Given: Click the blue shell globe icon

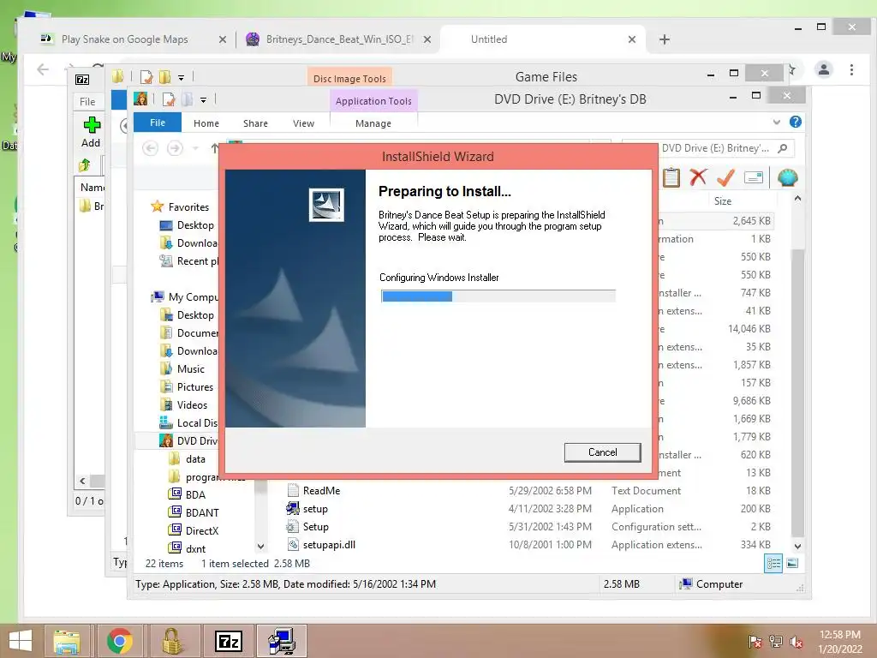Looking at the screenshot, I should (787, 177).
